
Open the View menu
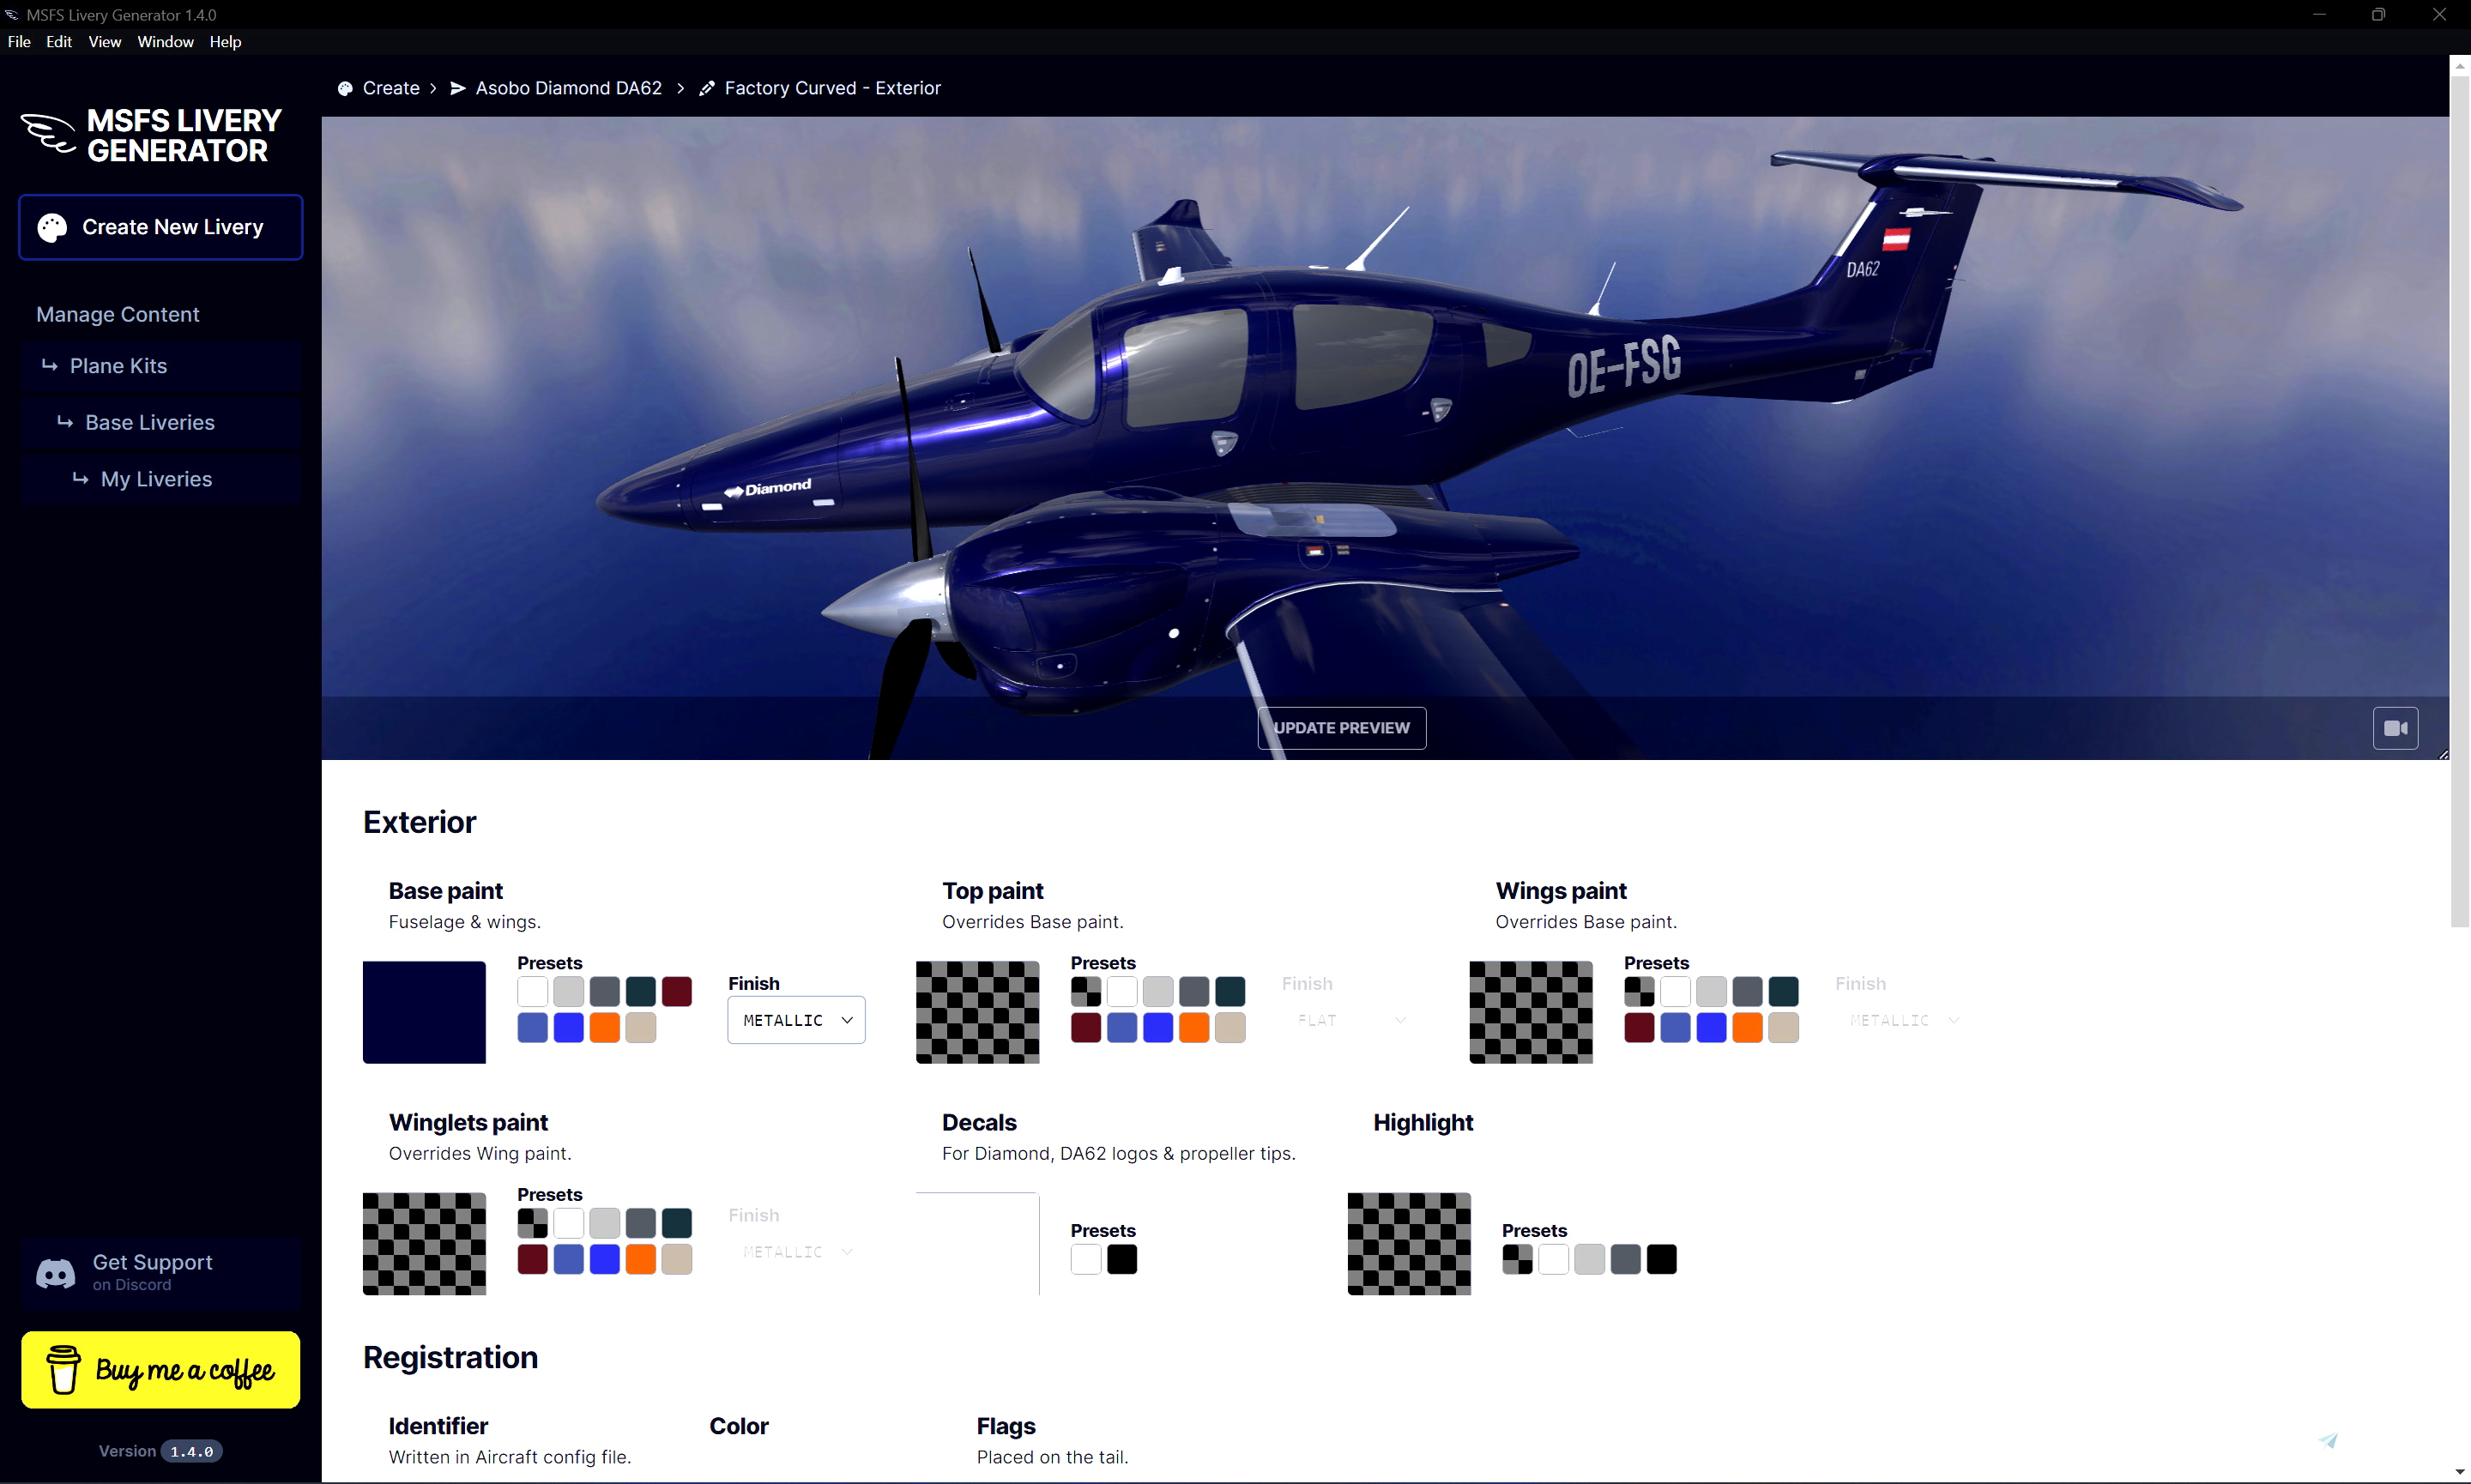pos(104,42)
